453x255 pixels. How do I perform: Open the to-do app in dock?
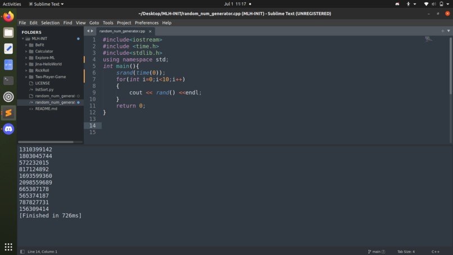click(8, 65)
